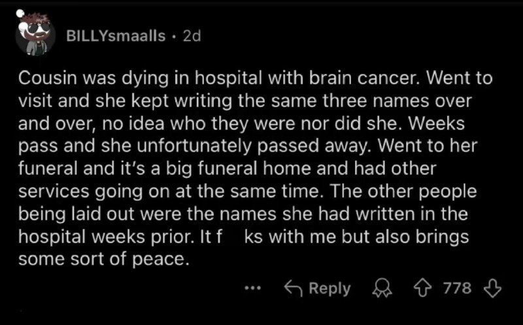523x325 pixels.
Task: Click the curved reply arrow icon
Action: (x=292, y=288)
